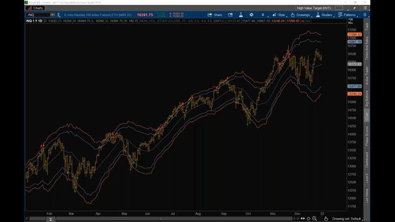Open the Trade sidebar tab
395x222 pixels.
coord(367,27)
